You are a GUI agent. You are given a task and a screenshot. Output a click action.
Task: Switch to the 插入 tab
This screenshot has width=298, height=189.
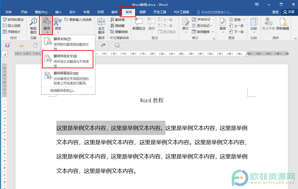point(58,12)
